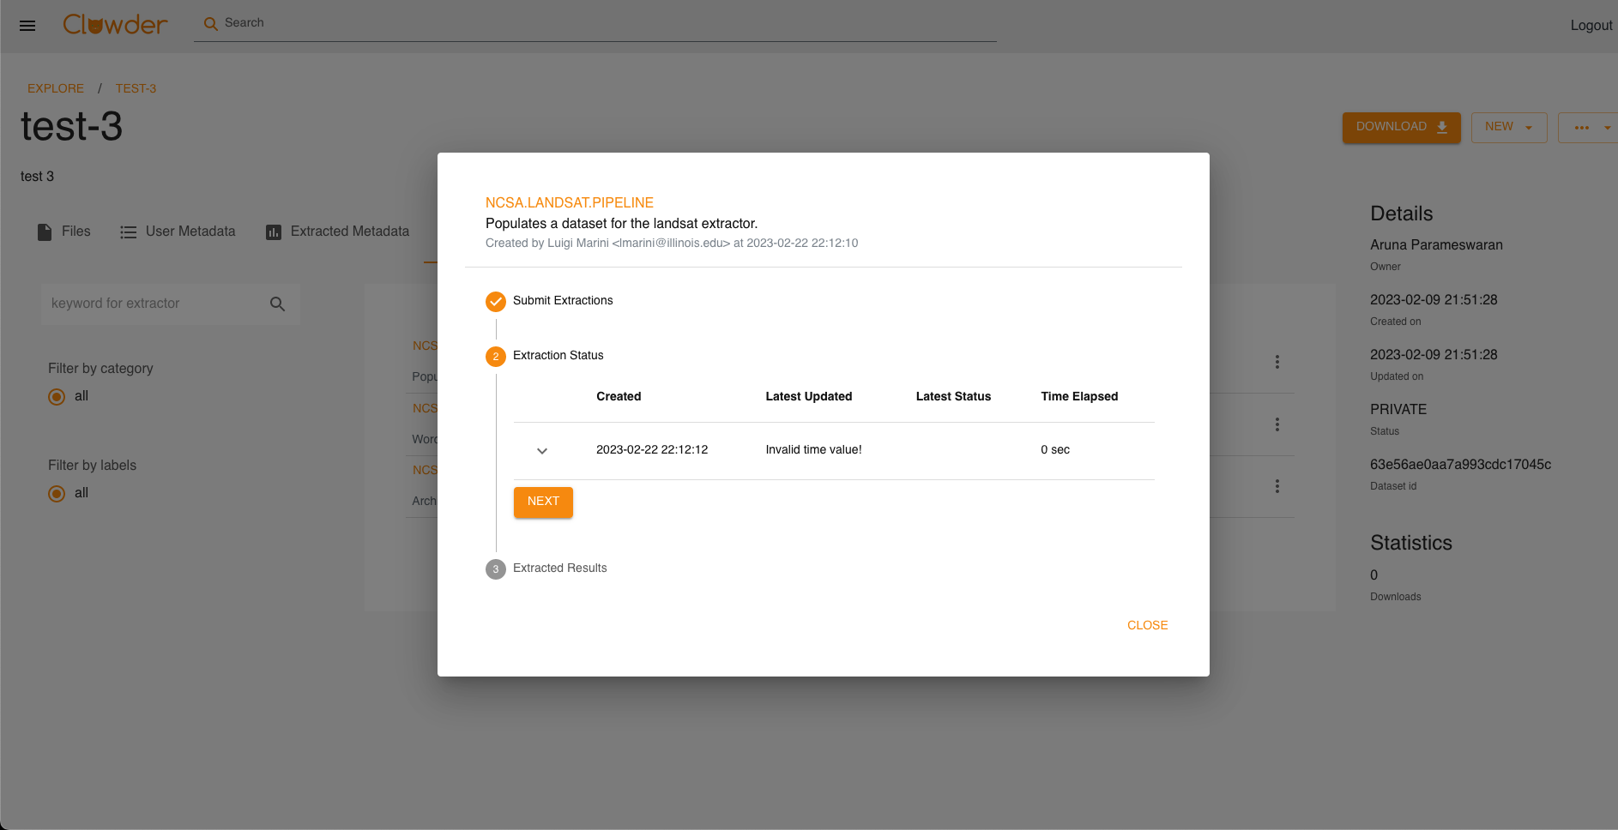
Task: Click the Extraction Status step number icon
Action: click(496, 357)
